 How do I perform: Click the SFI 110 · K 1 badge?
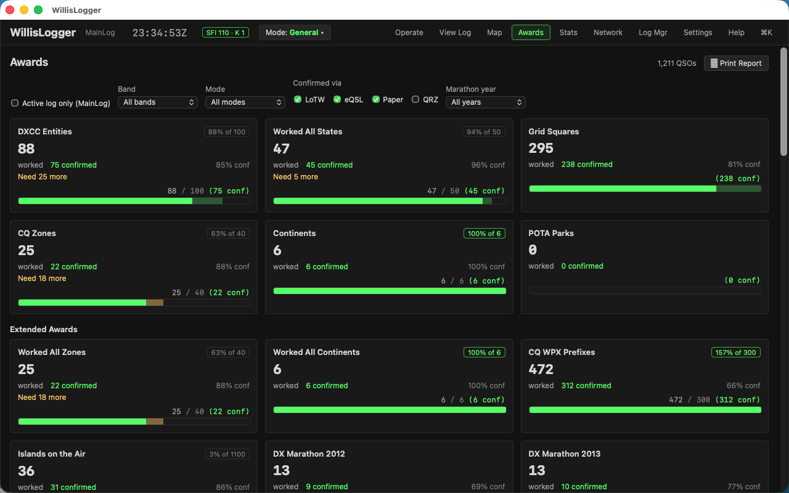226,33
